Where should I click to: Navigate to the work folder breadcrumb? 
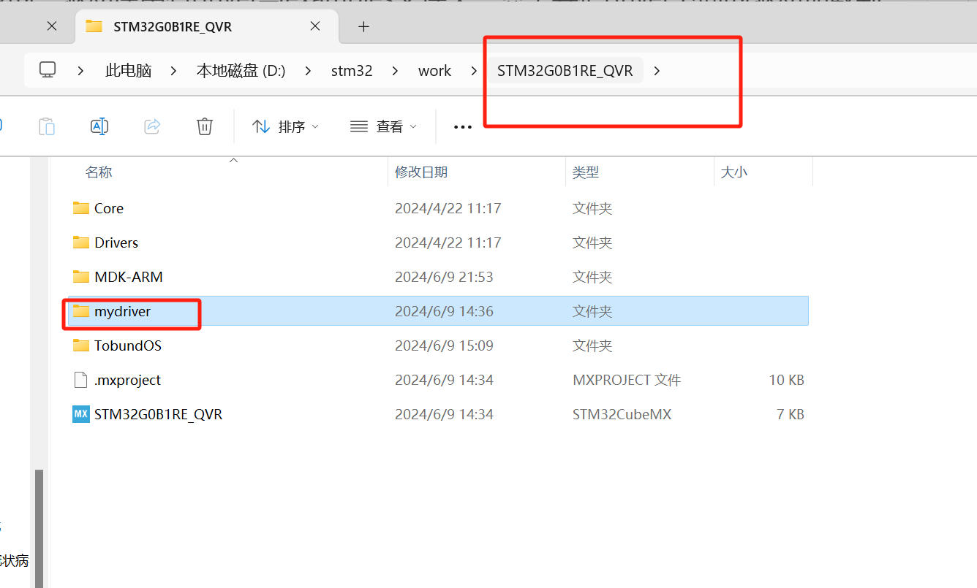click(x=434, y=71)
